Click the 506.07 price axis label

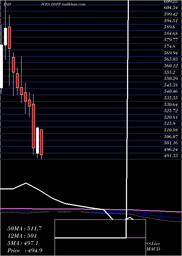click(x=171, y=136)
